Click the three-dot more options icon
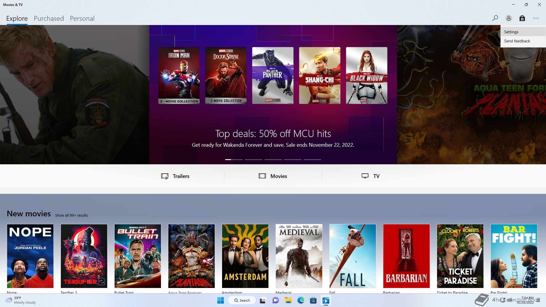546x307 pixels. tap(536, 18)
